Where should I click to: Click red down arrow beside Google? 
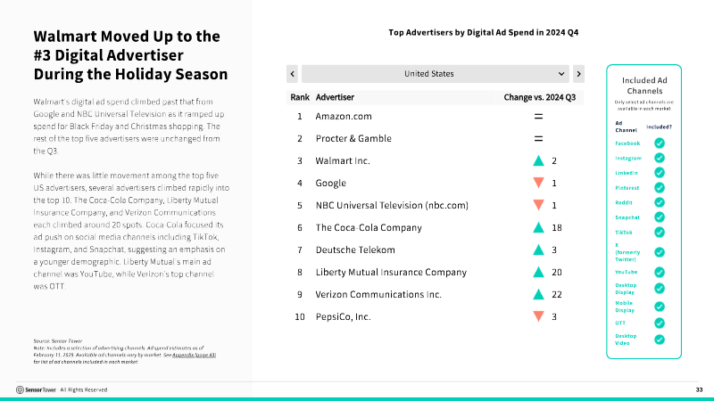538,184
